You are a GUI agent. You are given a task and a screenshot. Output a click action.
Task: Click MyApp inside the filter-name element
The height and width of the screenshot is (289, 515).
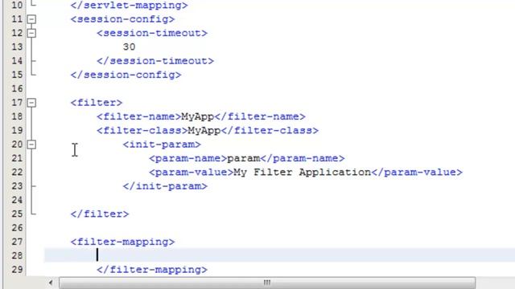(x=198, y=116)
